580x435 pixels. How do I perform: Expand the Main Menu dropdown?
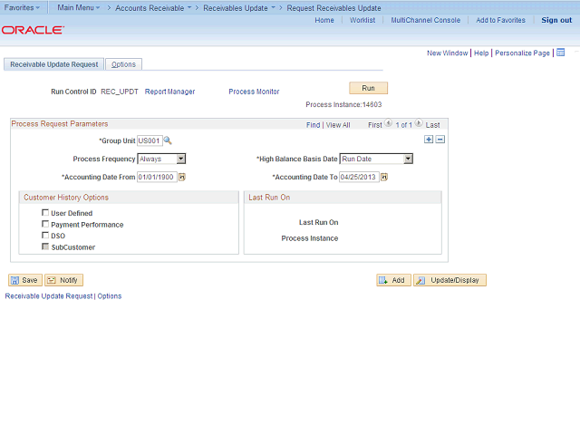(79, 7)
